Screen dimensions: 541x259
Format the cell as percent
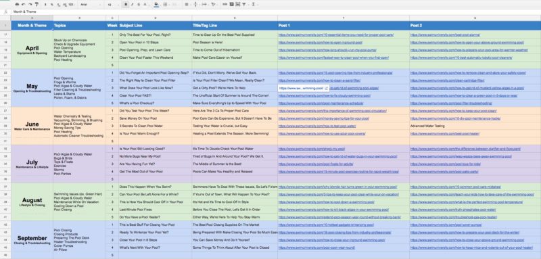[x=52, y=5]
